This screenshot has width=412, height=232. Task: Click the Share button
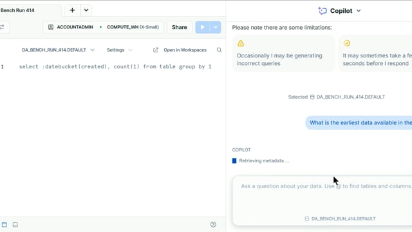coord(180,27)
